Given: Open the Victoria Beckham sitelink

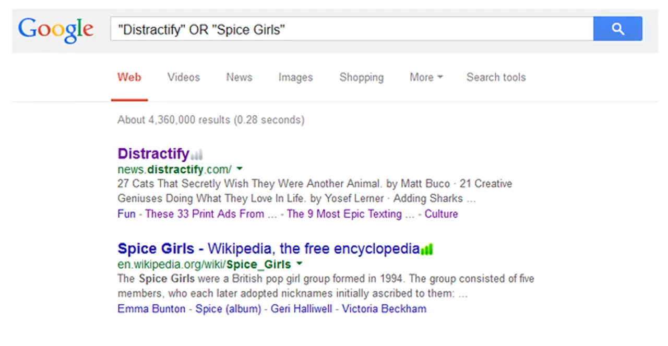Looking at the screenshot, I should (384, 309).
